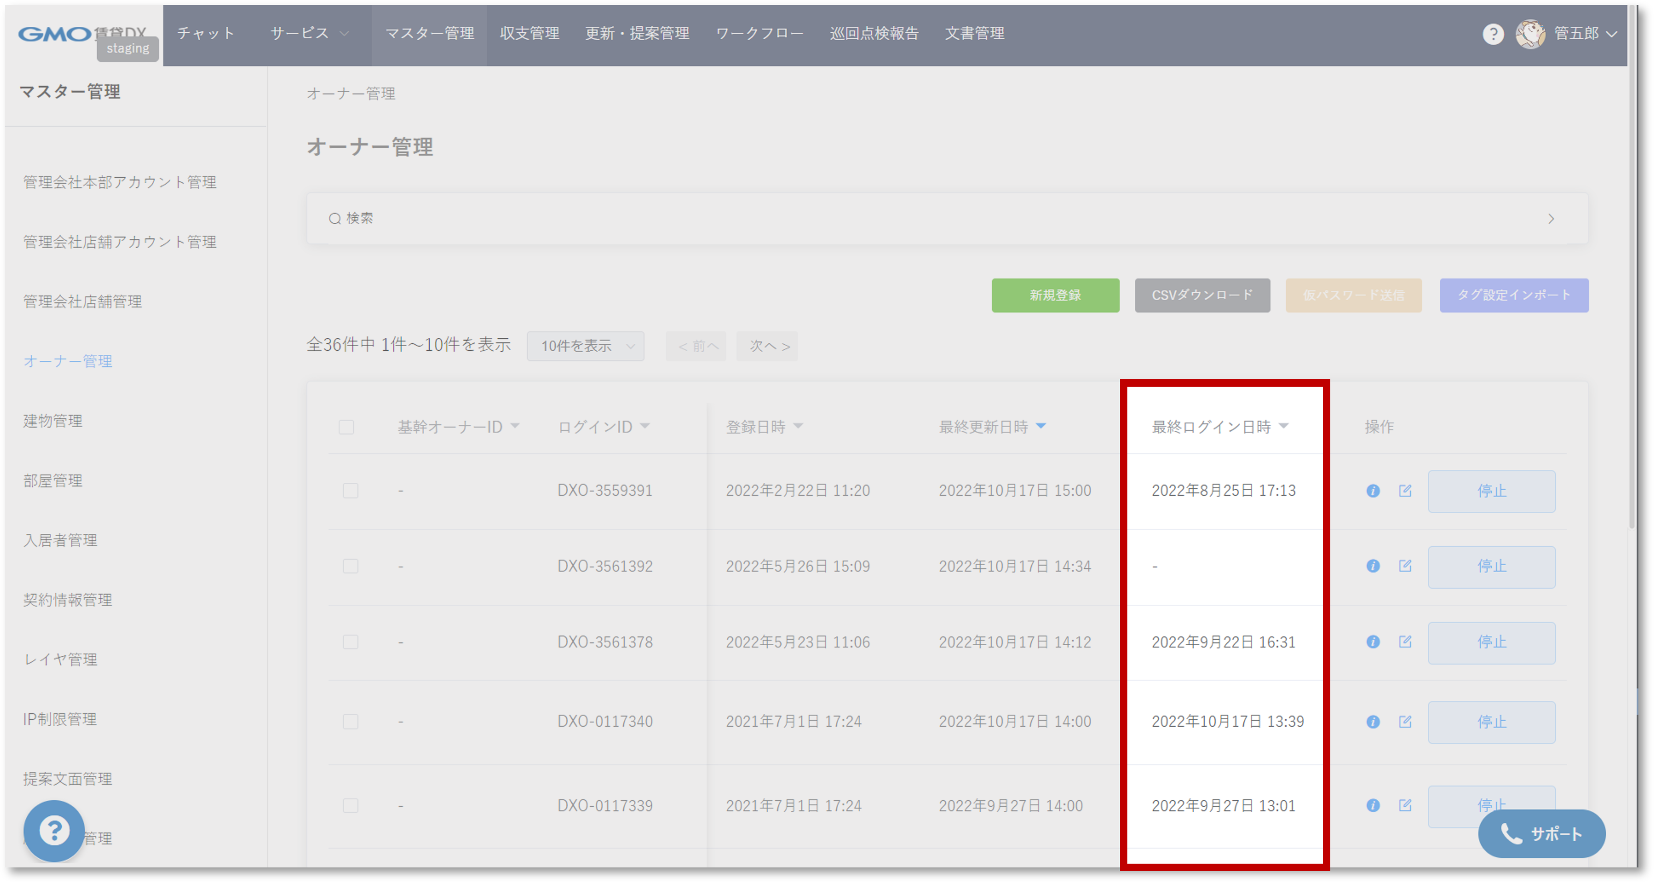Select 建物管理 in the sidebar

(x=53, y=421)
